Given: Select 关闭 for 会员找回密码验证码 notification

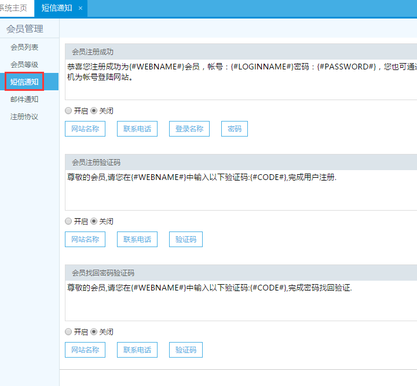Looking at the screenshot, I should (94, 332).
